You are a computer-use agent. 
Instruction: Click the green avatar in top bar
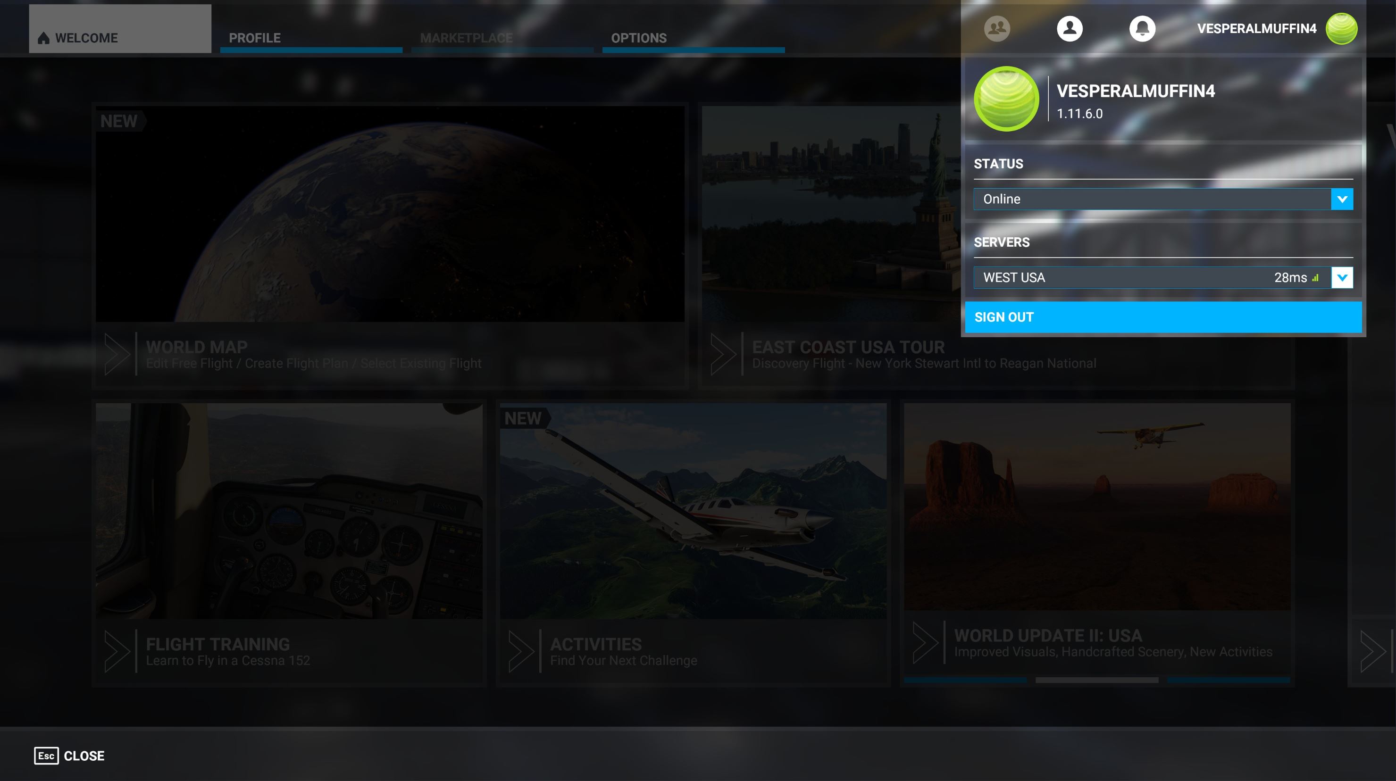1341,29
